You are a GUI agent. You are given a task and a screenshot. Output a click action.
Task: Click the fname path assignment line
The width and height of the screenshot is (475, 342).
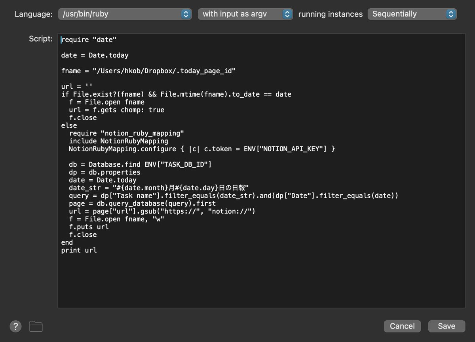click(148, 71)
